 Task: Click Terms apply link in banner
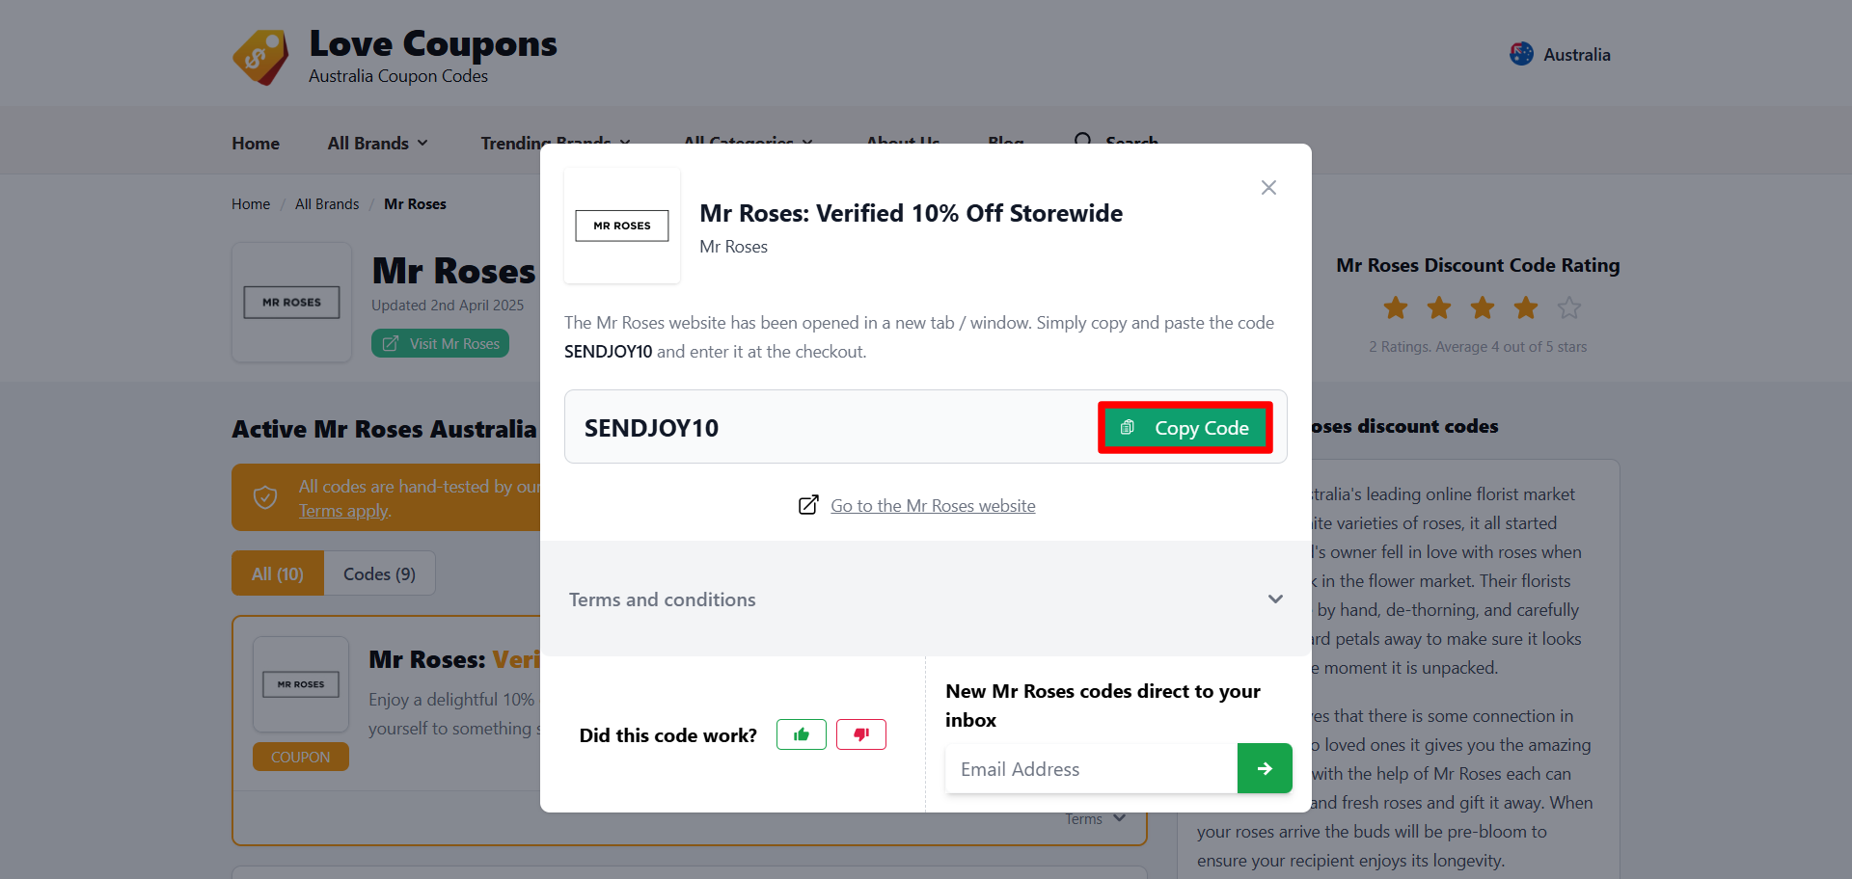coord(343,511)
